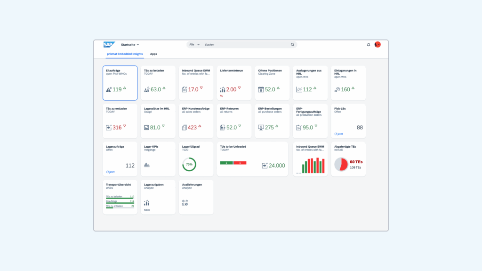Click the SAP logo
Viewport: 482px width, 271px height.
109,45
